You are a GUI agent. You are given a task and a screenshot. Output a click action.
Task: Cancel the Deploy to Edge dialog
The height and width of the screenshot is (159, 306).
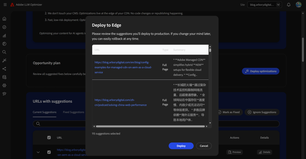[x=204, y=146]
